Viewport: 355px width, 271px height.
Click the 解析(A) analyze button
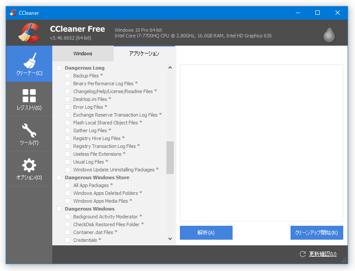[206, 233]
